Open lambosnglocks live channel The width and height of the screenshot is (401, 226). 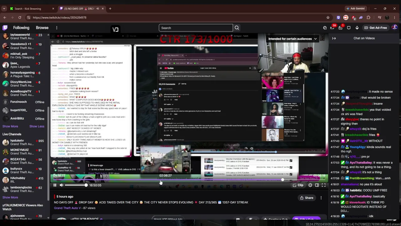tap(24, 189)
